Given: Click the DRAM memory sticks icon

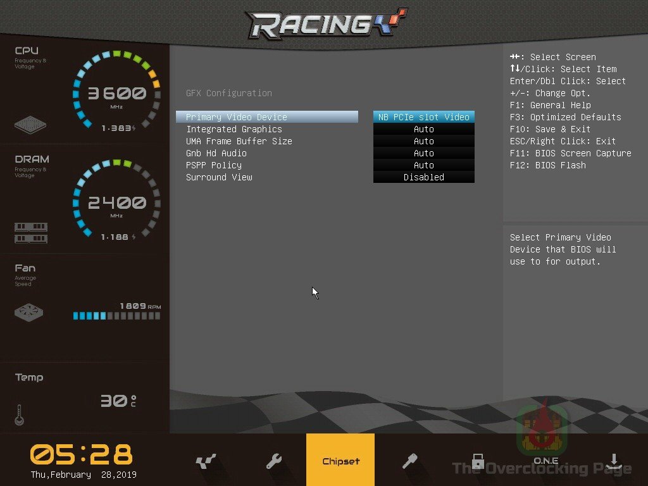Looking at the screenshot, I should 30,233.
